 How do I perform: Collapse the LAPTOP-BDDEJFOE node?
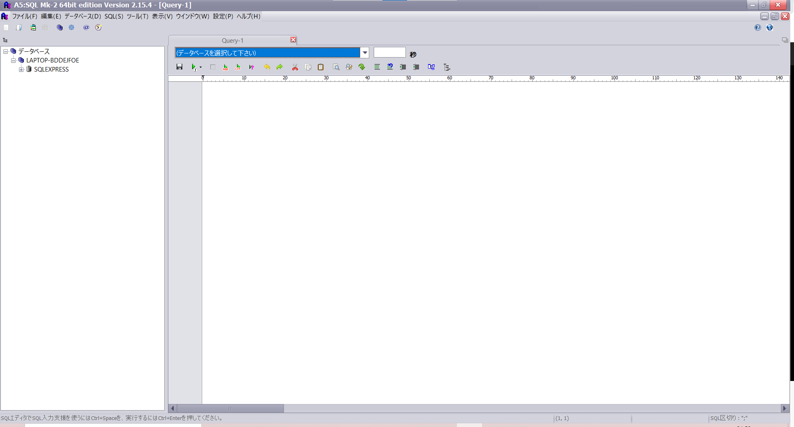click(x=13, y=60)
